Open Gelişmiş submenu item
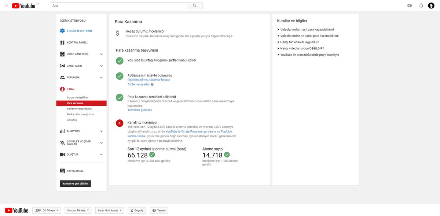This screenshot has height=216, width=440. click(72, 120)
